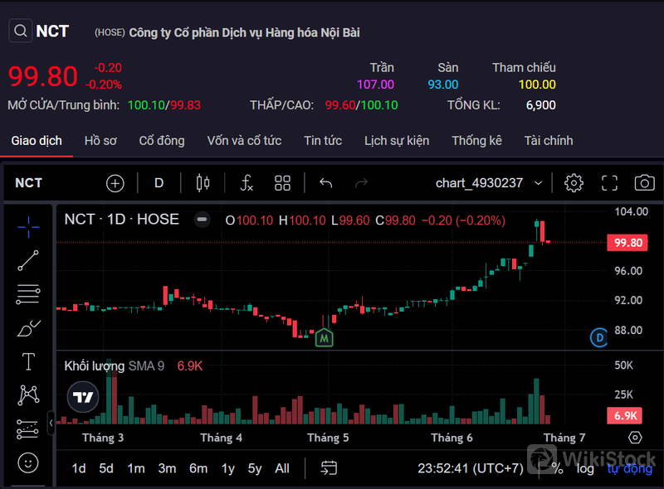Click the NCT symbol search box
This screenshot has width=664, height=489.
click(40, 31)
